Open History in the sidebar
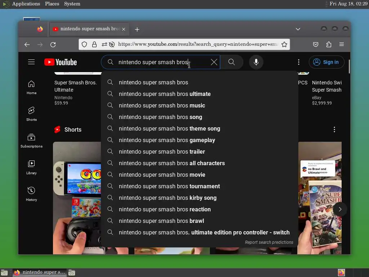This screenshot has width=369, height=277. pyautogui.click(x=32, y=194)
